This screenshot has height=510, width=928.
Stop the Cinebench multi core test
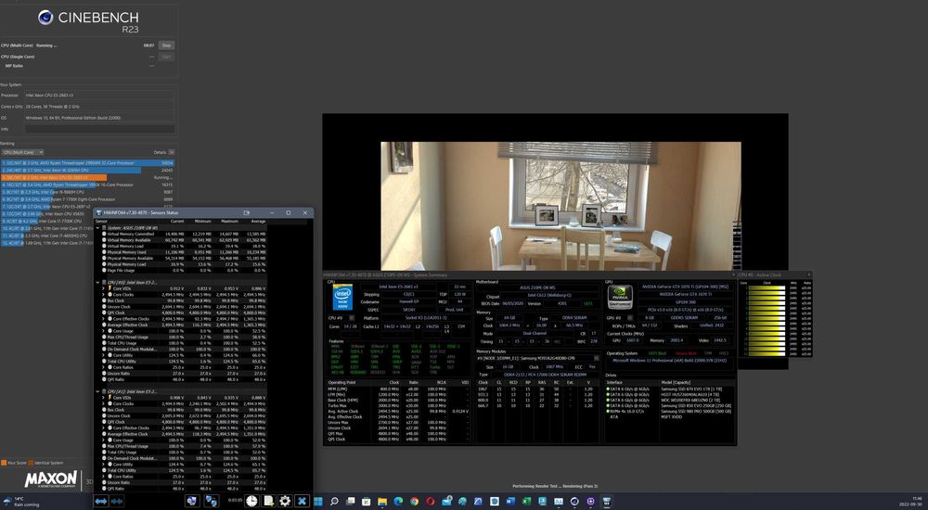[166, 45]
